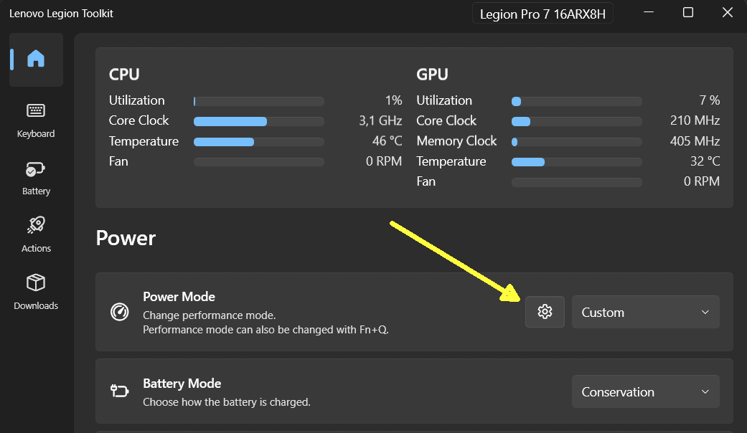Viewport: 747px width, 433px height.
Task: Click the CPU Temperature progress bar
Action: (258, 142)
